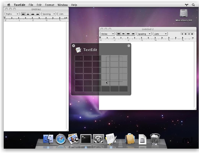This screenshot has height=153, width=199.
Task: Click the TextEdit icon in the Dock
Action: point(111,139)
